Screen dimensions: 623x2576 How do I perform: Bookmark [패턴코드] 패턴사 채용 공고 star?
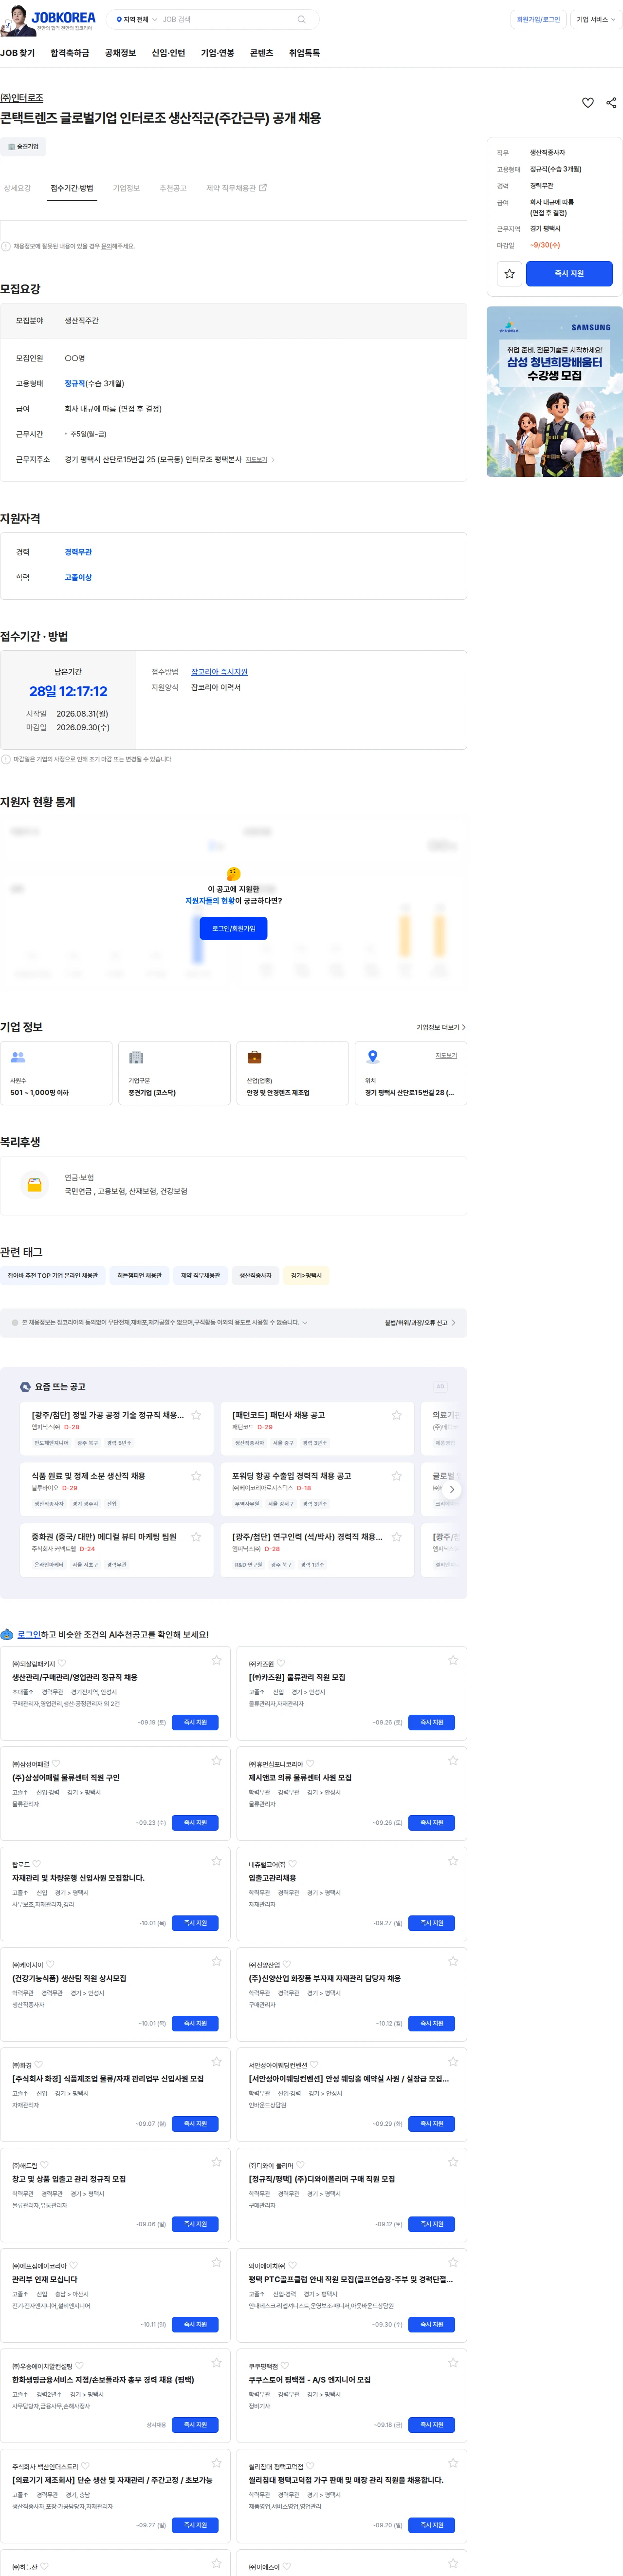pos(396,1415)
